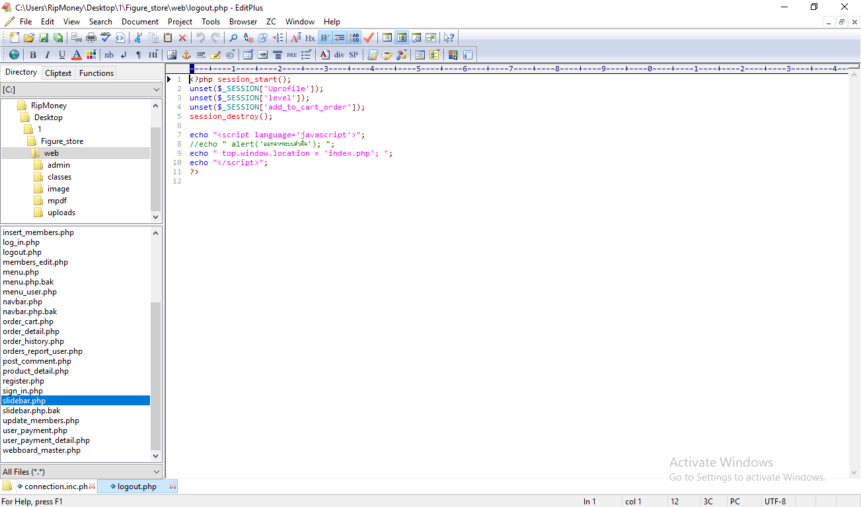This screenshot has height=507, width=861.
Task: Click the red X Delete icon
Action: point(182,38)
